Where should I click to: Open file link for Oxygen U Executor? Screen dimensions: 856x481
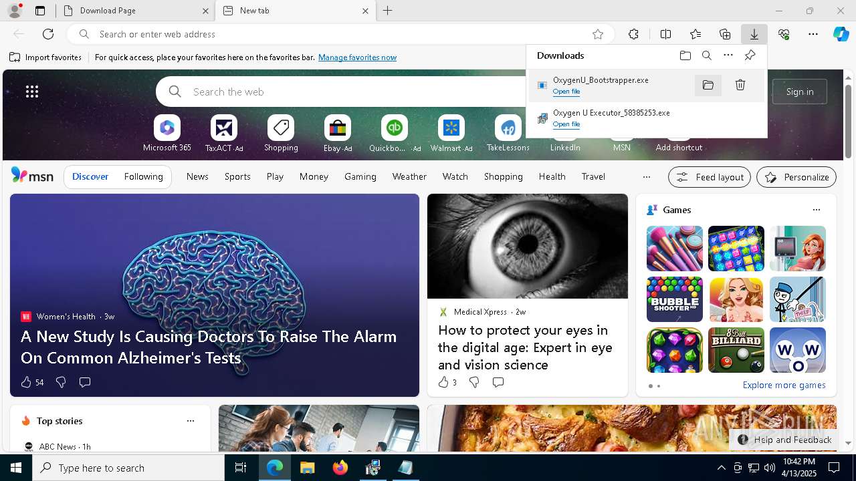coord(566,124)
